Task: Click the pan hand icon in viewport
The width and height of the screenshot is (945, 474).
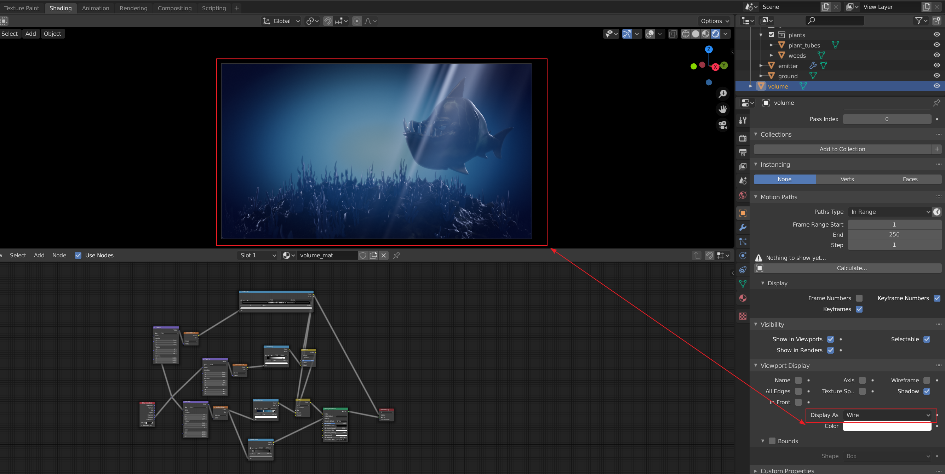Action: 722,109
